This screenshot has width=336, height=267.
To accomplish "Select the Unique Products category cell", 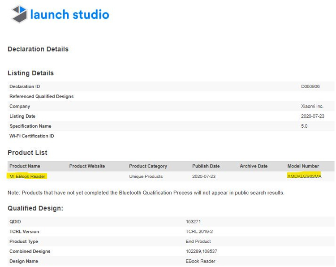I will pos(146,177).
